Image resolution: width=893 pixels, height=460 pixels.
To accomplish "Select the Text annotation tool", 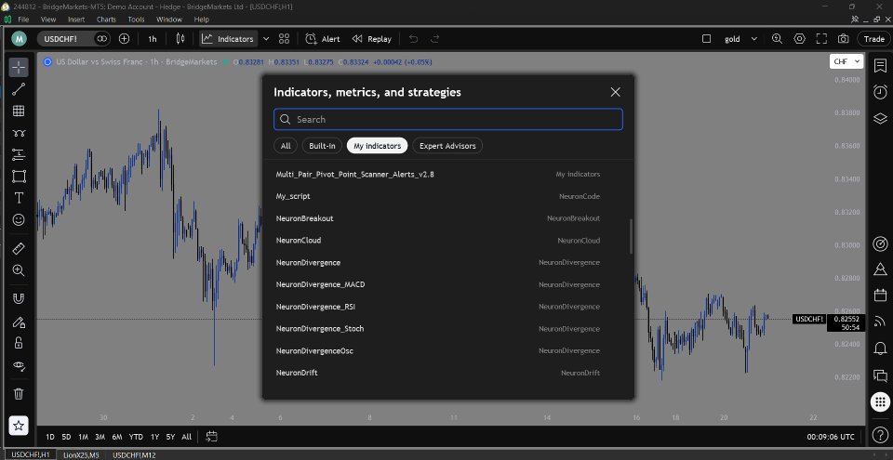I will [x=19, y=198].
